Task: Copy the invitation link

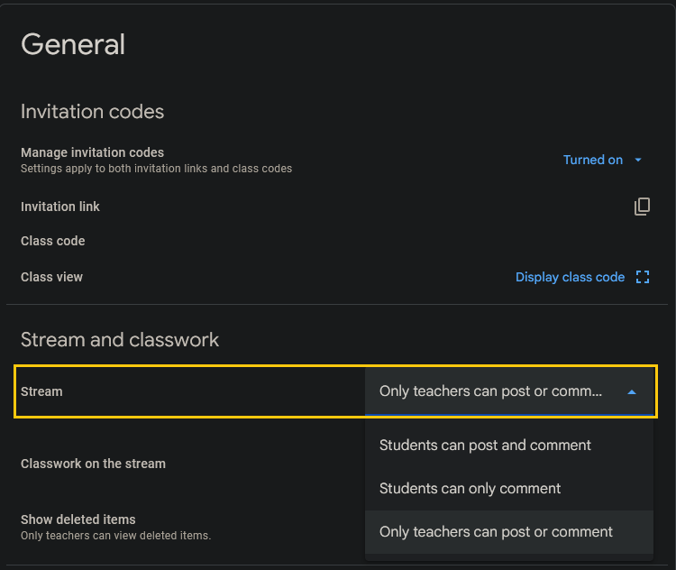Action: [642, 207]
